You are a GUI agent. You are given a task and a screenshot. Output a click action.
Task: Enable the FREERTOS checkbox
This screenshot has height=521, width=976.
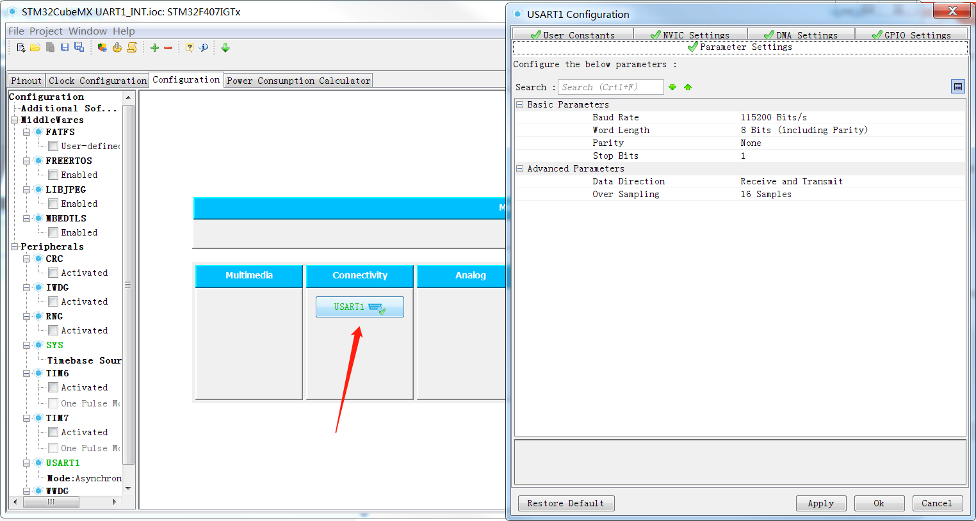coord(53,175)
